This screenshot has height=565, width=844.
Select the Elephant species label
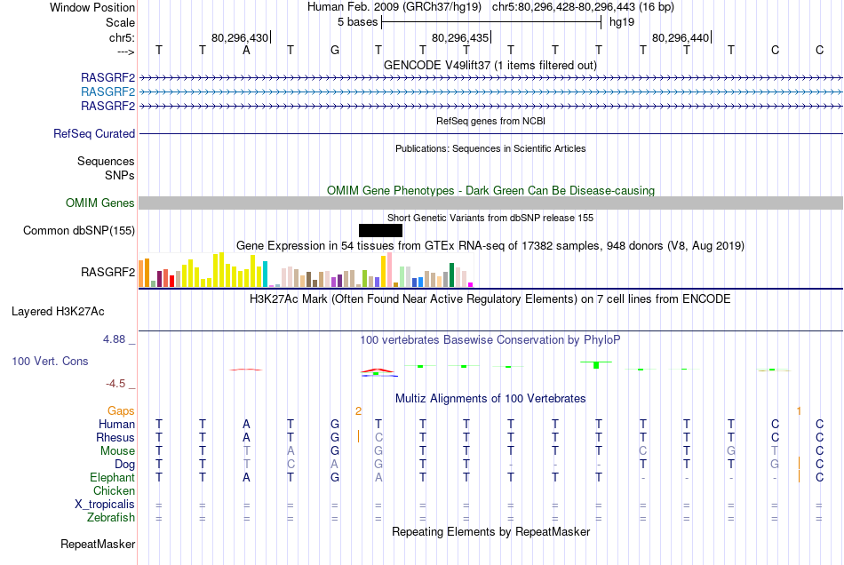coord(112,477)
